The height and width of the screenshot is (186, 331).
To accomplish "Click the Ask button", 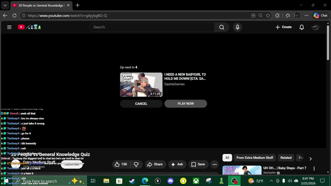I will (177, 164).
